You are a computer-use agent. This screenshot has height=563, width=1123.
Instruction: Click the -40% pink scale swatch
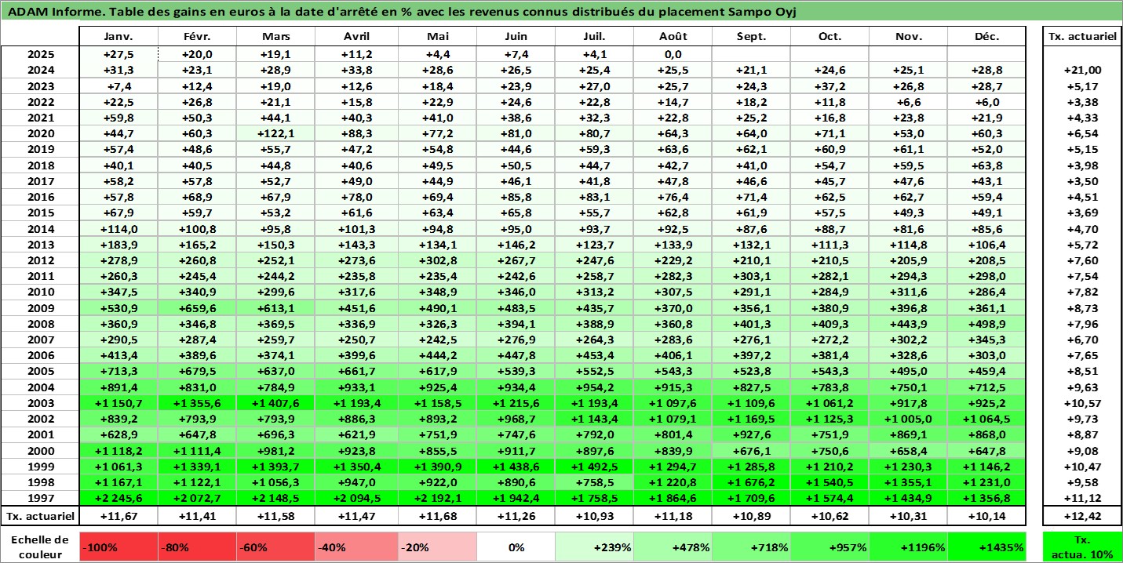[x=357, y=547]
